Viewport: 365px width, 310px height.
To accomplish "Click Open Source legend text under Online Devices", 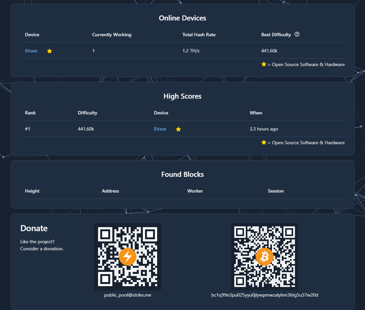I will click(x=308, y=64).
